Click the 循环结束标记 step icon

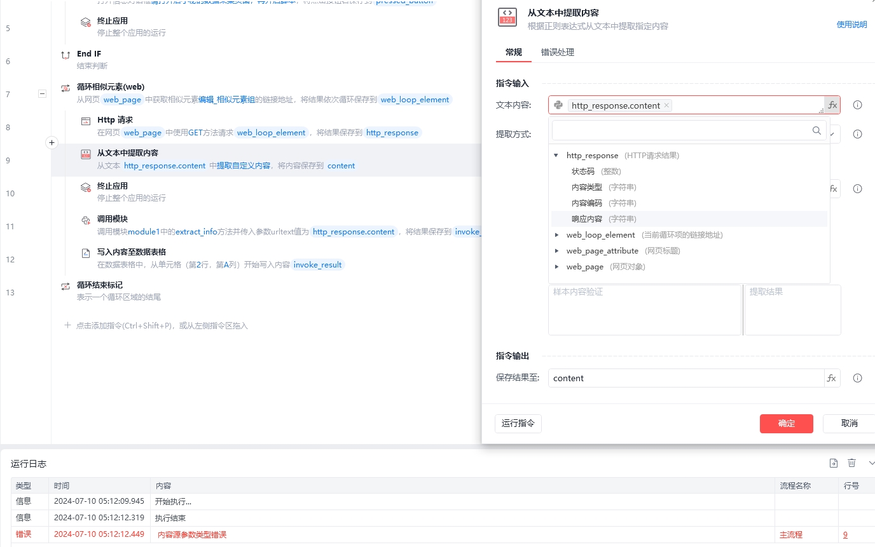coord(65,287)
